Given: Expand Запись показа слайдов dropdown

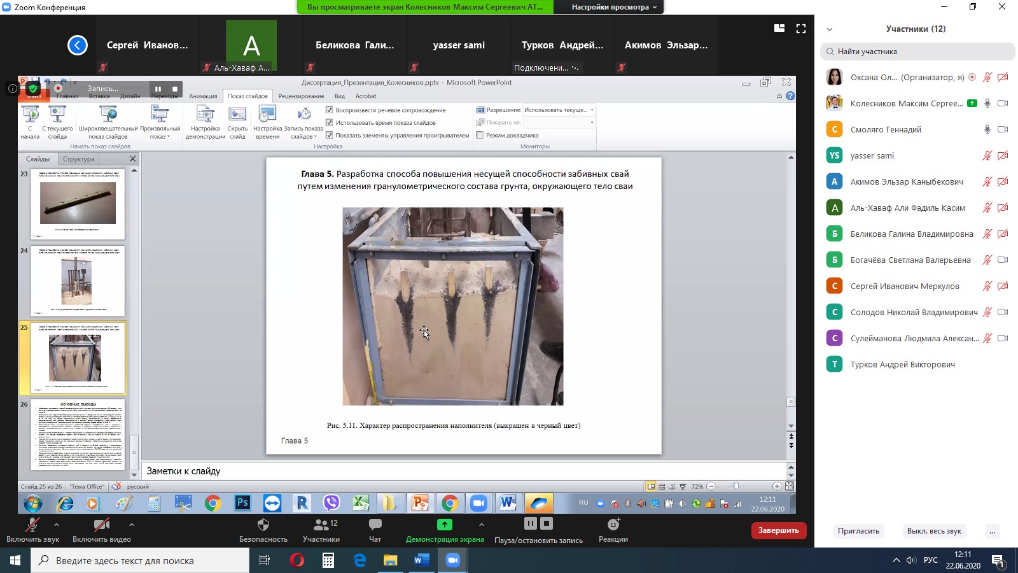Looking at the screenshot, I should 304,123.
